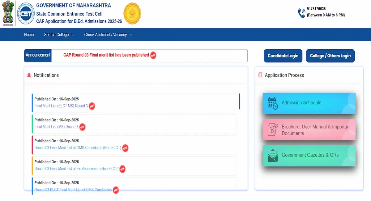Open the Search College menu

pyautogui.click(x=59, y=35)
